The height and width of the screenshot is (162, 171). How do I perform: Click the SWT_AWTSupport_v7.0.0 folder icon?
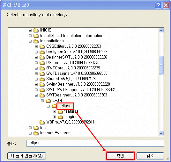coord(42,90)
